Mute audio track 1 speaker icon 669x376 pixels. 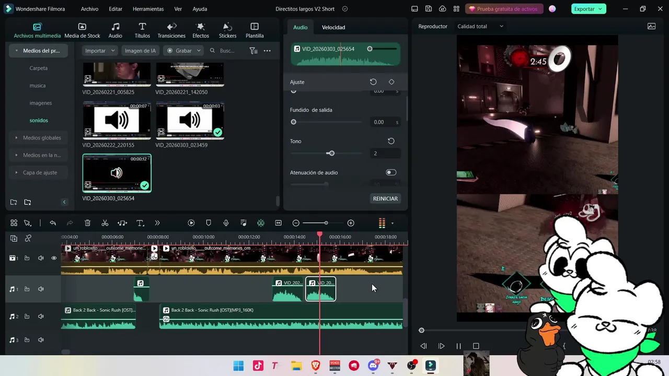[41, 289]
